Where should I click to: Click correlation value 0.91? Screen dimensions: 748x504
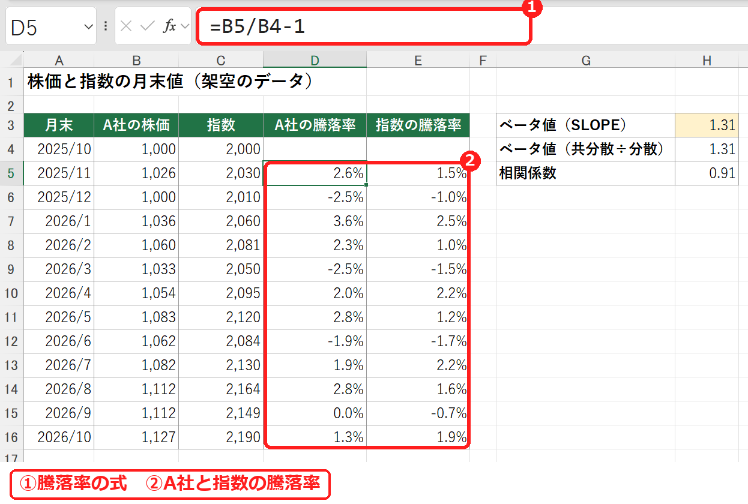[707, 173]
